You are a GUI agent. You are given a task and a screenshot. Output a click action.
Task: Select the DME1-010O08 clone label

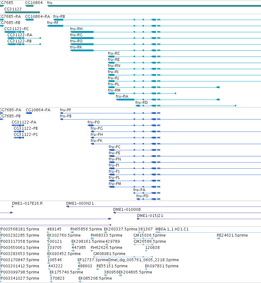click(127, 210)
